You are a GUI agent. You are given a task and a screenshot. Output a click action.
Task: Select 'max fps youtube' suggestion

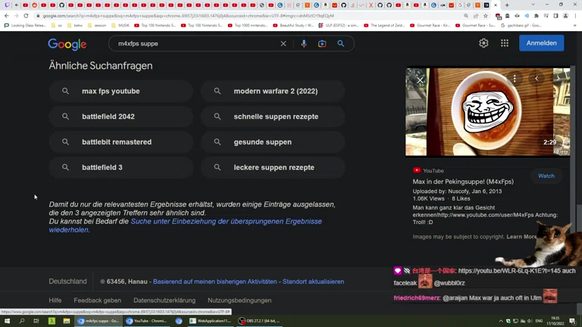point(121,91)
